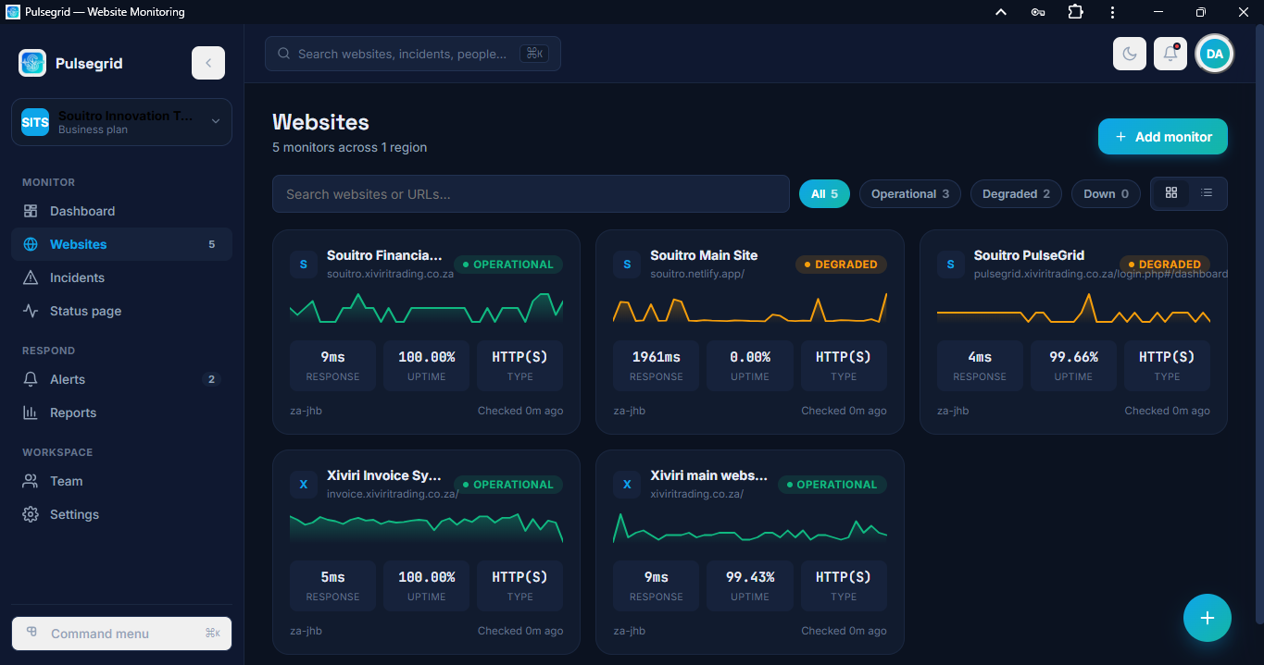Screen dimensions: 1264x665
Task: Open the Xiviri main website card title
Action: [x=708, y=475]
